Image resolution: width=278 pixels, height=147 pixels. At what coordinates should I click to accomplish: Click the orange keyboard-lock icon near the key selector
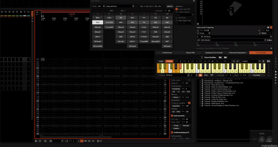(200, 75)
